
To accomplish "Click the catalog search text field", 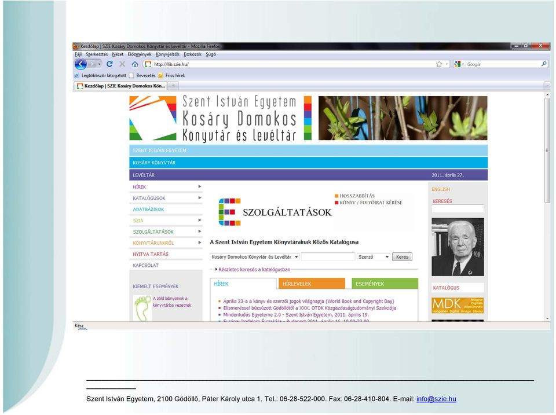I will click(328, 257).
